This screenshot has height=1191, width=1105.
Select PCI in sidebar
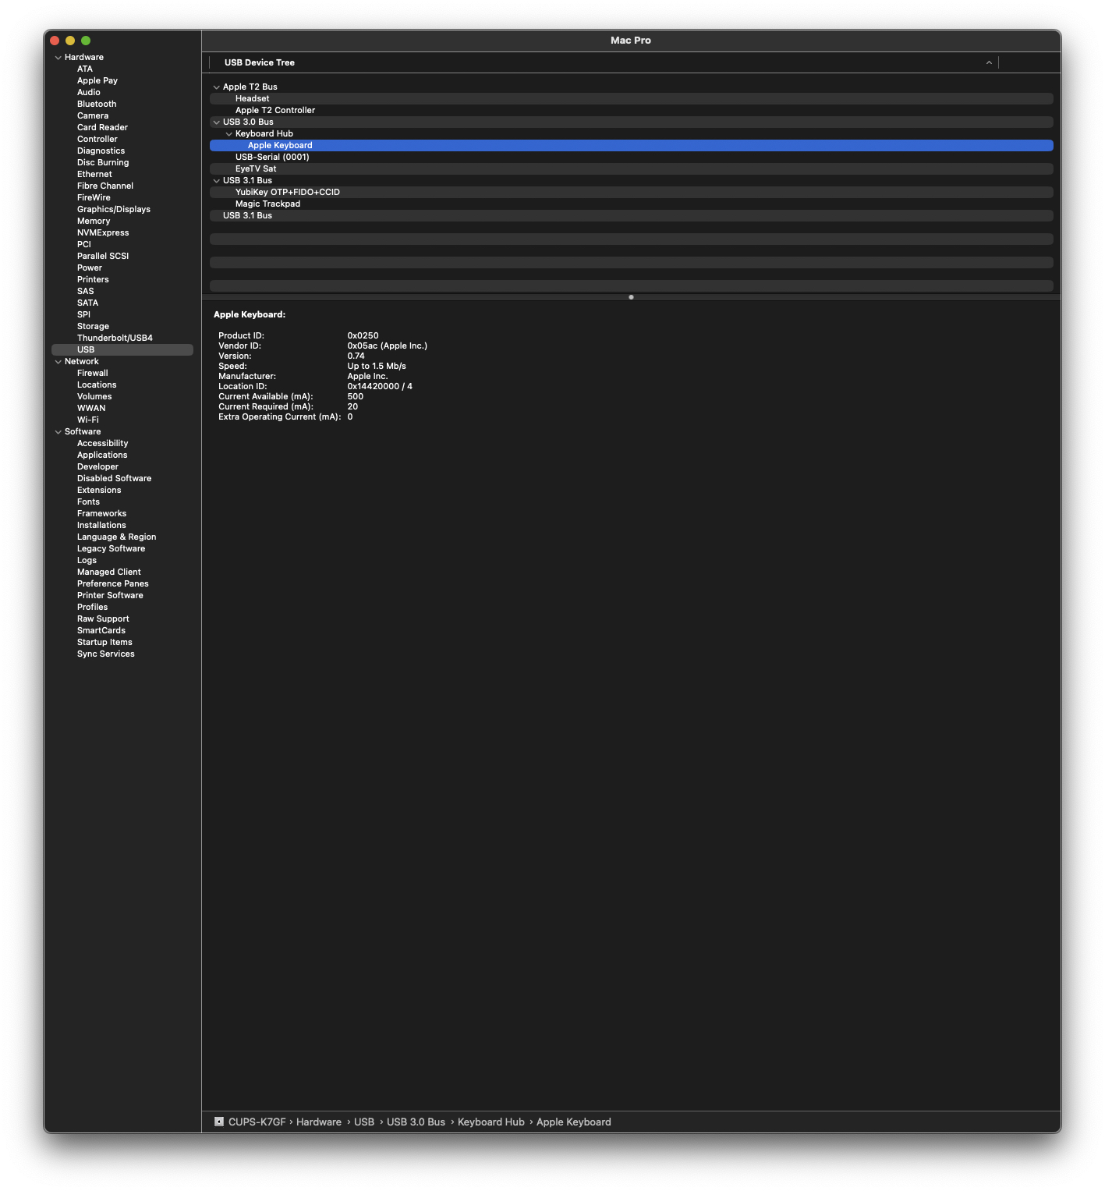(83, 245)
